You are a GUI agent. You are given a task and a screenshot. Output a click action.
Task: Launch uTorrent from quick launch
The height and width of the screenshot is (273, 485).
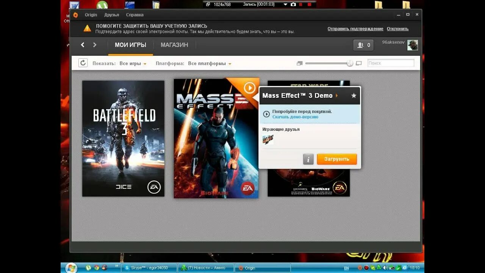point(88,268)
